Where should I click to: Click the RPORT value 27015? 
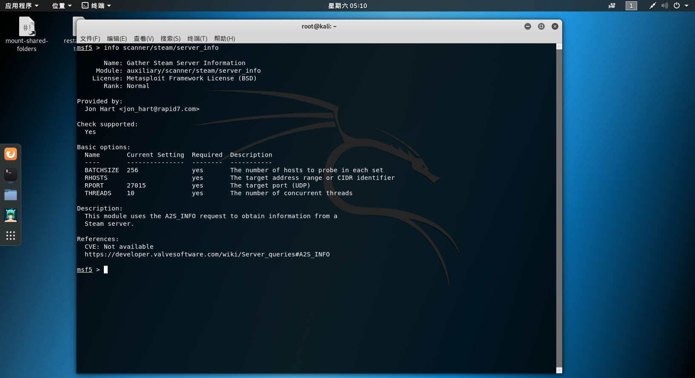(136, 185)
